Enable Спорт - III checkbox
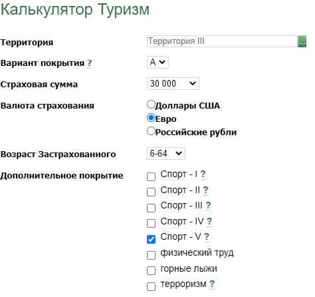 click(151, 208)
